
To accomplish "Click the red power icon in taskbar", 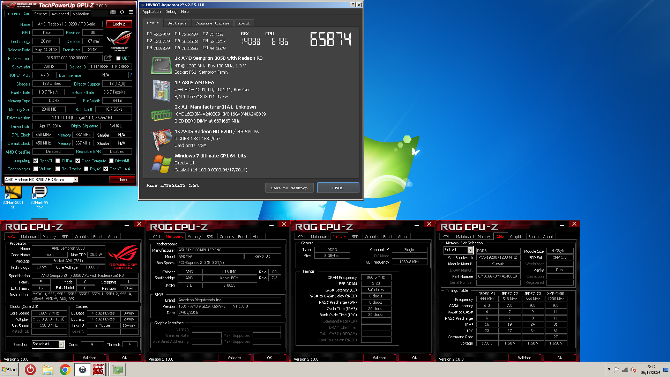I will click(30, 370).
